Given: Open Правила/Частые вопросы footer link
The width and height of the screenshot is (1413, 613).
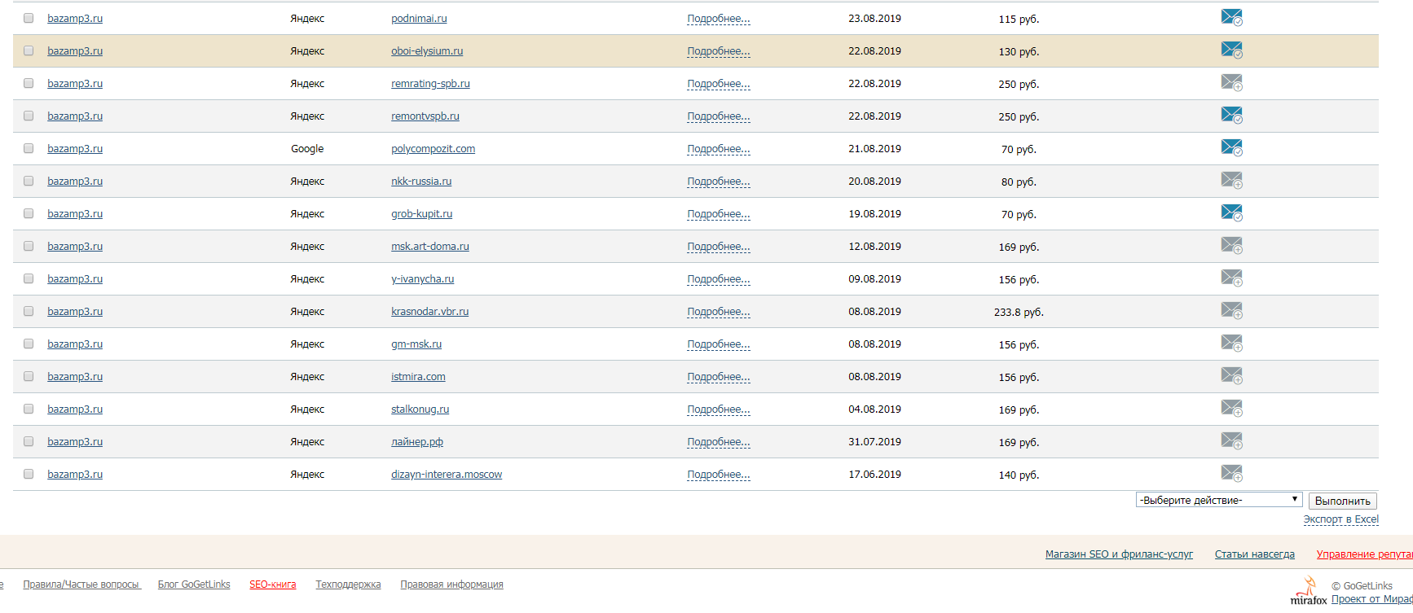Looking at the screenshot, I should [81, 585].
